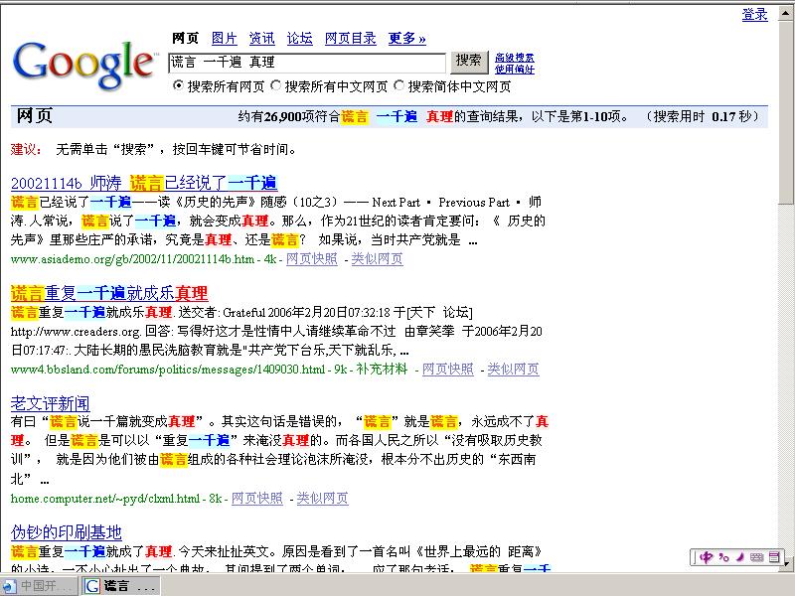Switch to the 中国开 taskbar window

[39, 586]
